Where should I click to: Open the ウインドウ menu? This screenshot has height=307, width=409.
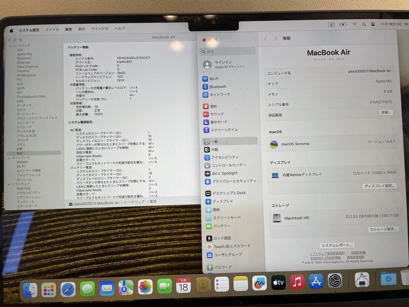100,29
